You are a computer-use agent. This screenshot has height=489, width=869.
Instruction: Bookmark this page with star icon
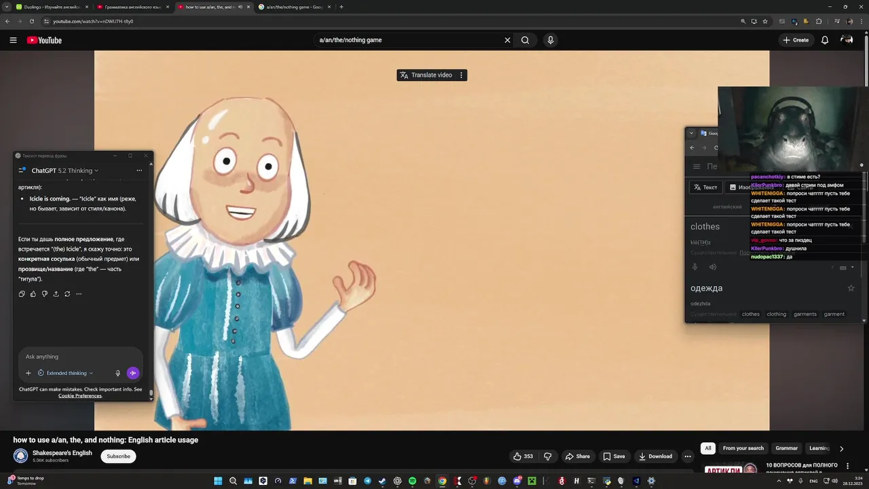coord(765,21)
